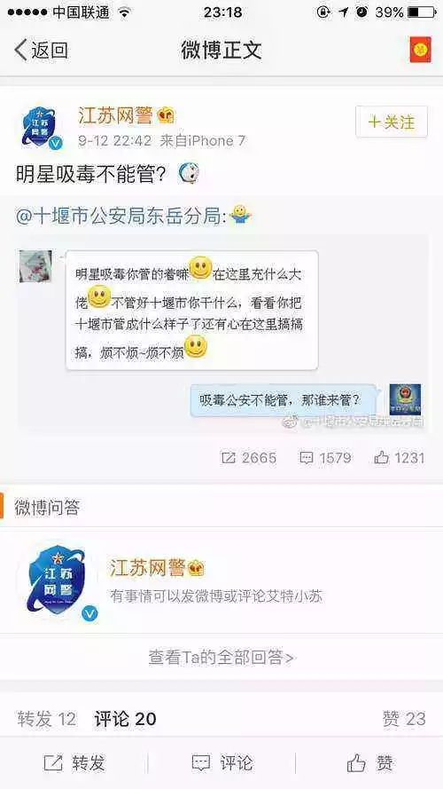Expand 查看Ta的全部回答 answers list
Viewport: 443px width, 789px height.
(x=221, y=657)
